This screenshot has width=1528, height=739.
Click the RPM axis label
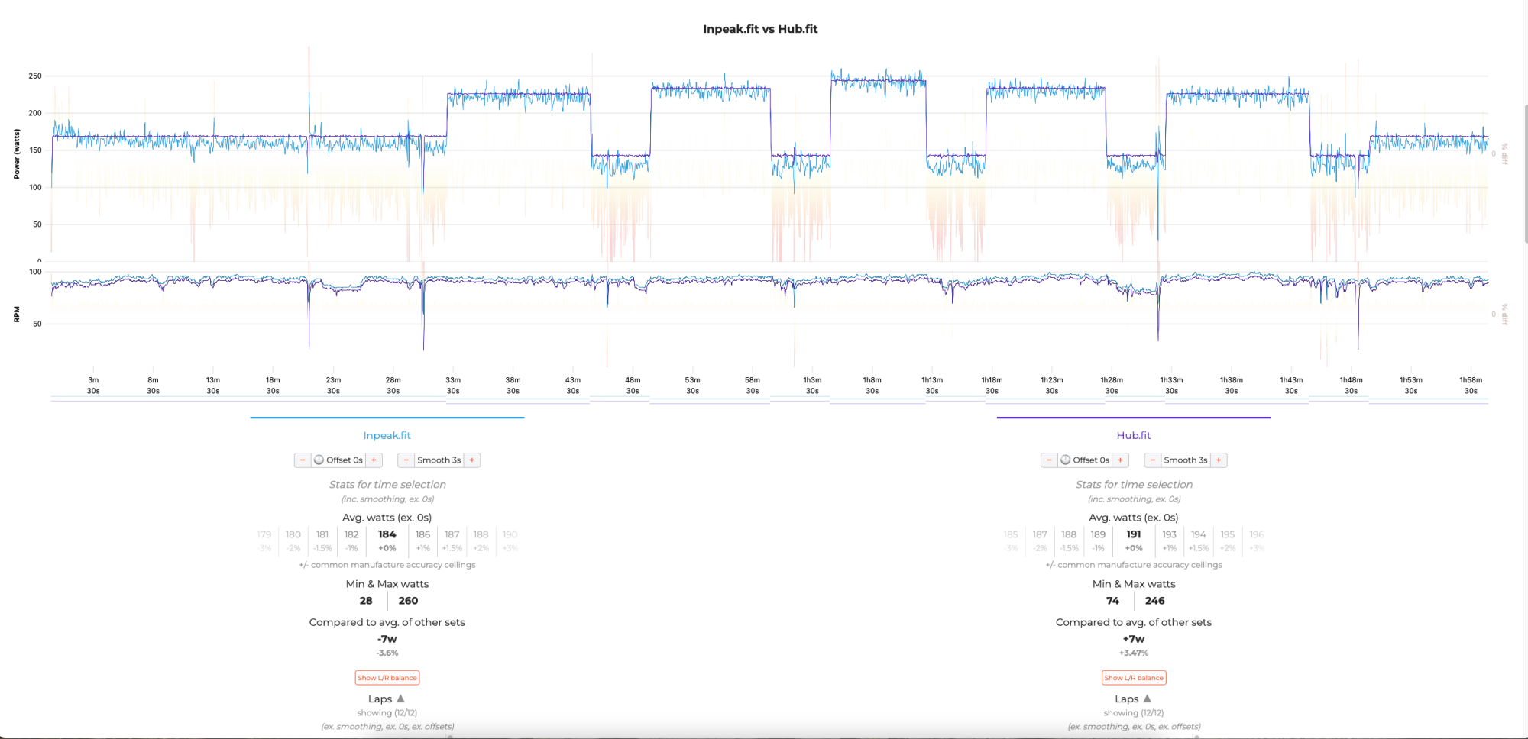17,315
